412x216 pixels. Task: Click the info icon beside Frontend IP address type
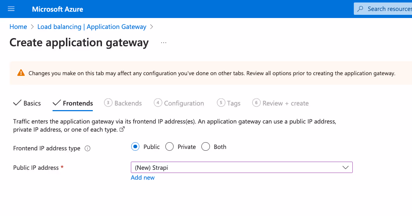tap(87, 148)
